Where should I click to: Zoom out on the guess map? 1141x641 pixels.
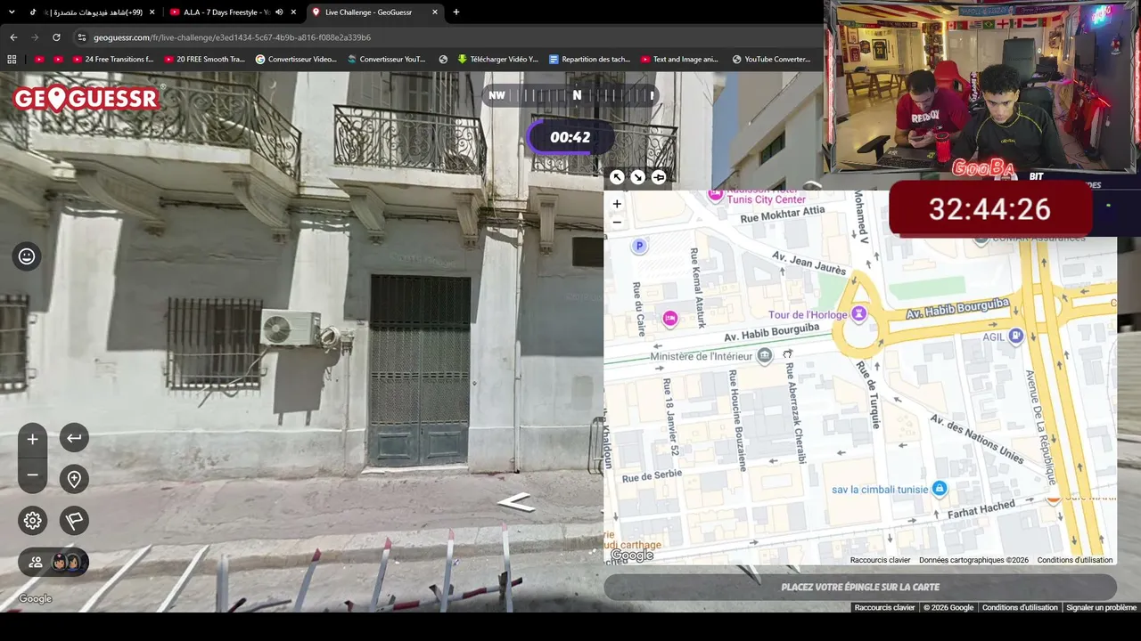point(617,223)
